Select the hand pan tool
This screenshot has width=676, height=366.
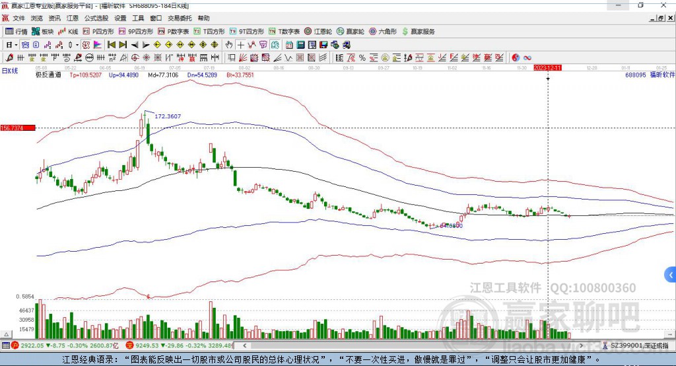coord(229,45)
